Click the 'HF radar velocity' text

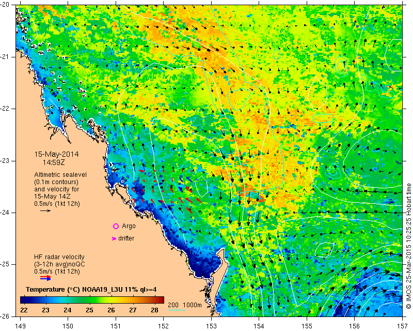coord(59,257)
